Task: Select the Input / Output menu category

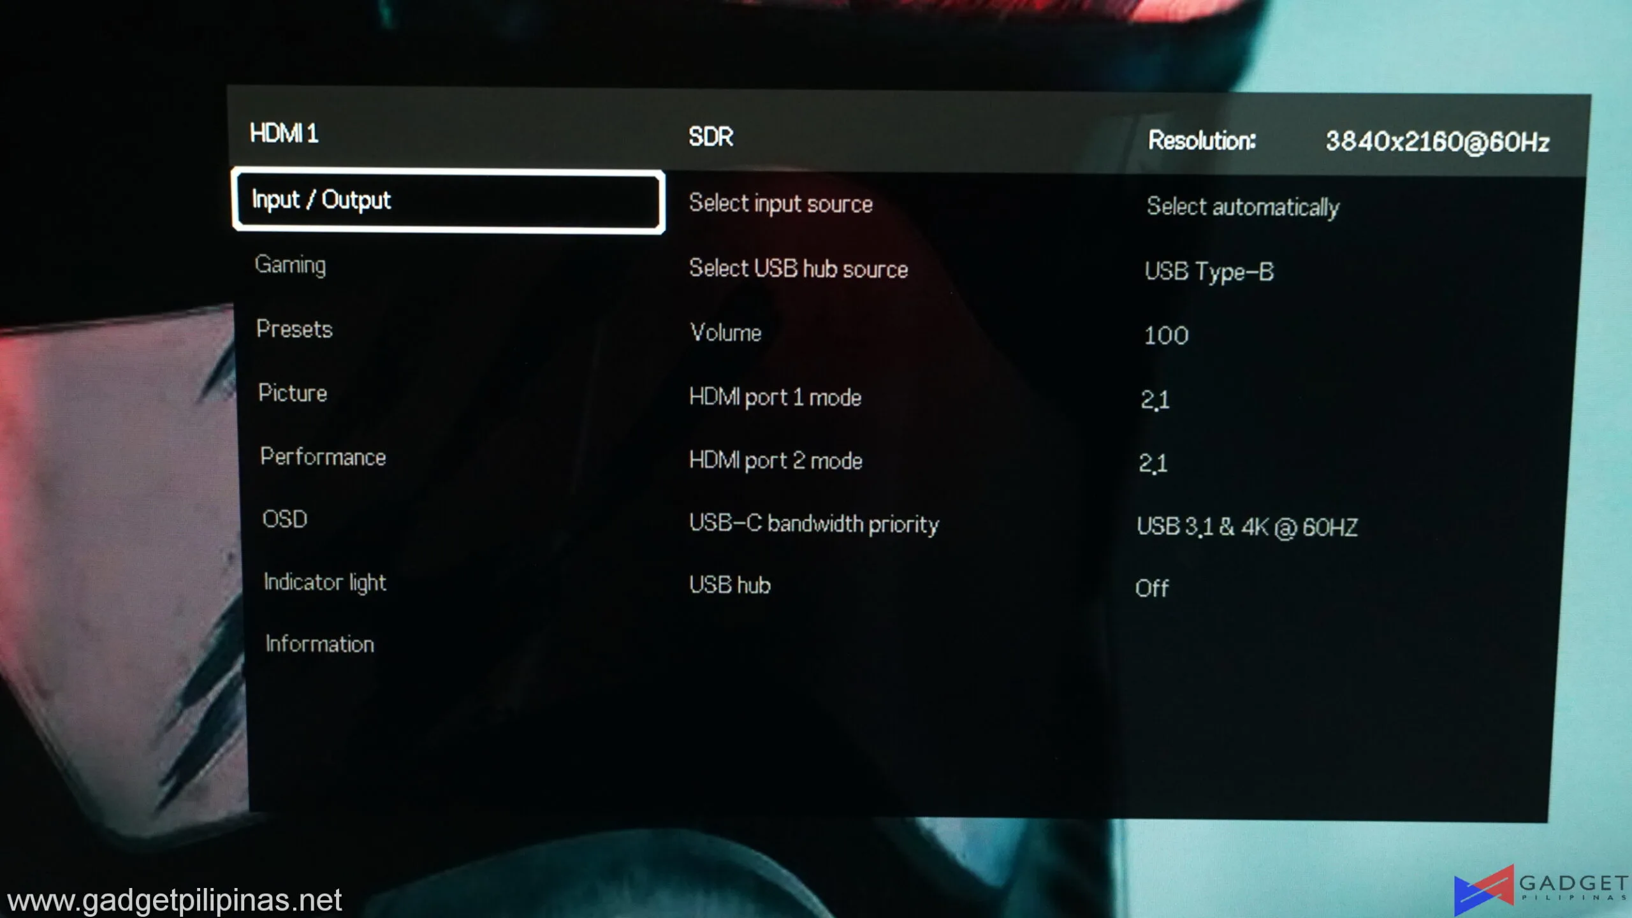Action: pos(448,201)
